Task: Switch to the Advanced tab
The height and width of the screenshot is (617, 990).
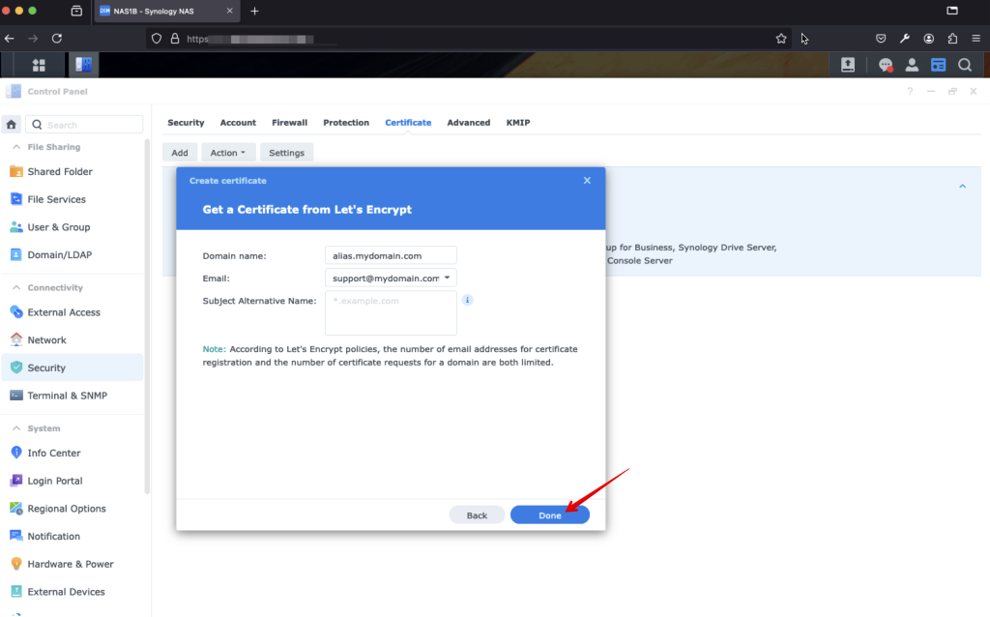Action: 469,123
